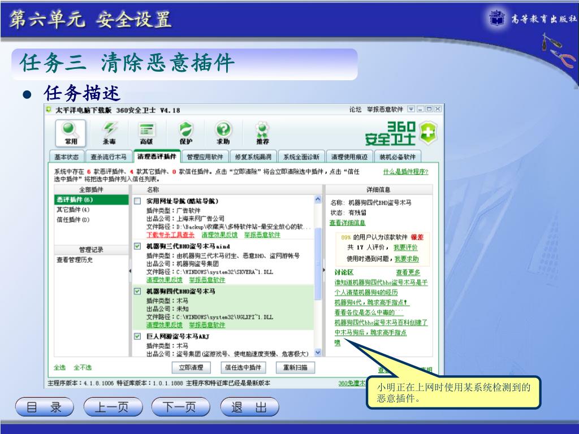The image size is (579, 434).
Task: Click the 下一页 slide navigation button
Action: pyautogui.click(x=180, y=407)
